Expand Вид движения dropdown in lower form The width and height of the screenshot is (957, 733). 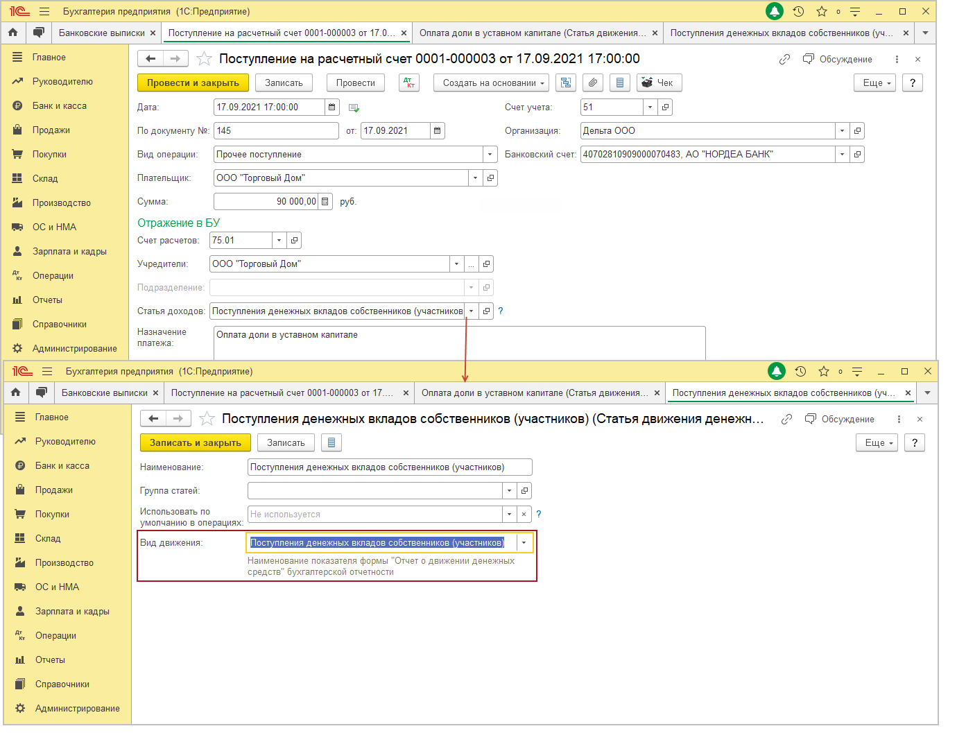coord(524,542)
